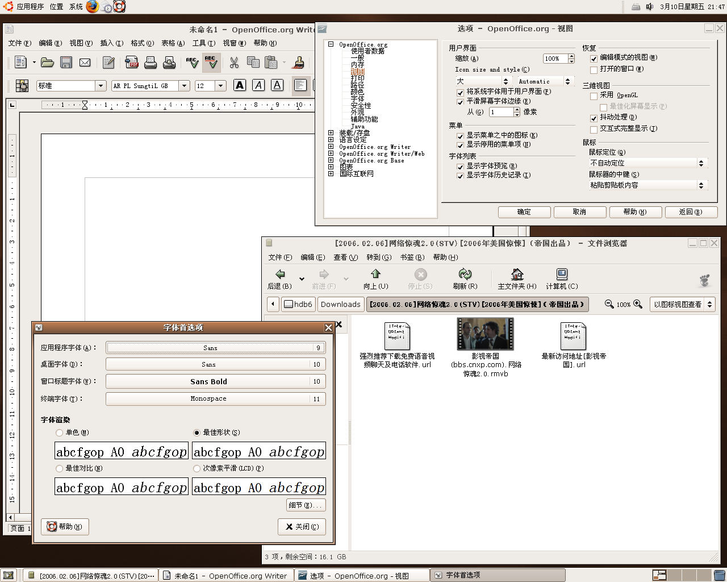Select Subpixel smoothing (LCD) radio button

coord(197,468)
